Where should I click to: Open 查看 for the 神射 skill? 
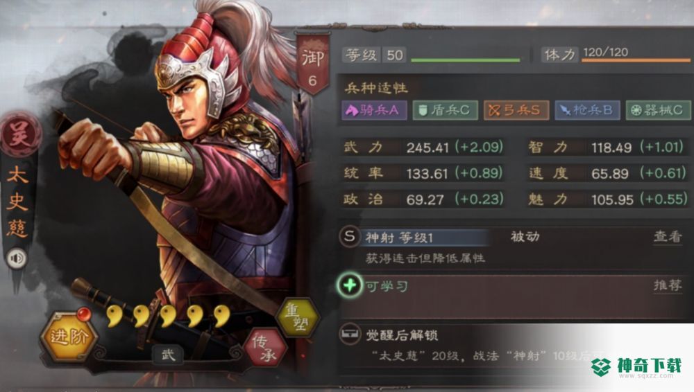(x=668, y=236)
